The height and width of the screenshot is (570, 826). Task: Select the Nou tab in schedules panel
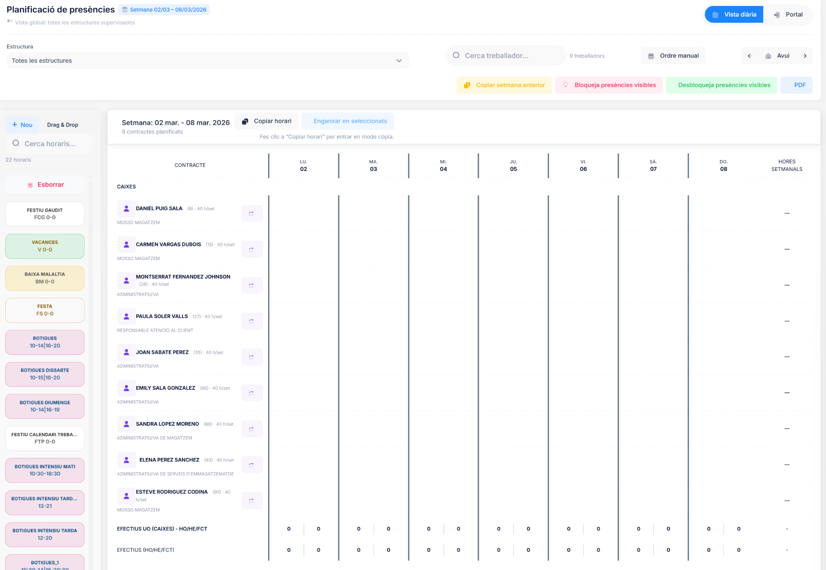pyautogui.click(x=22, y=125)
